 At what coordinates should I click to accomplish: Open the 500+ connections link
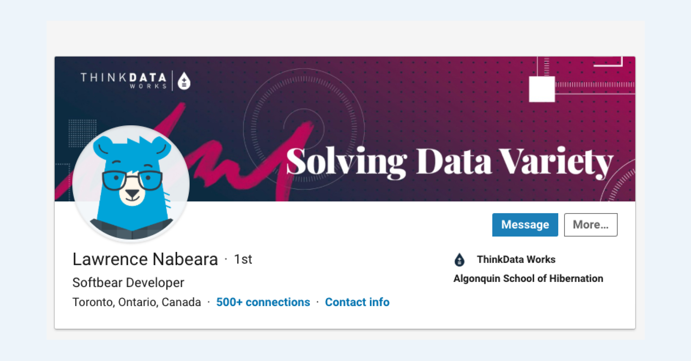tap(263, 302)
